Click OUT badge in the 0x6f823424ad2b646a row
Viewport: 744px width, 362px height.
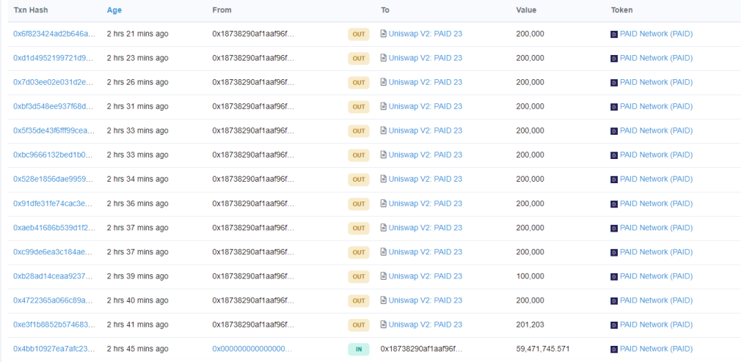click(x=359, y=34)
